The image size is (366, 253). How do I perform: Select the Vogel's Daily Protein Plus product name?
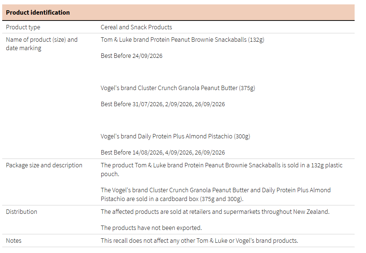pyautogui.click(x=175, y=136)
